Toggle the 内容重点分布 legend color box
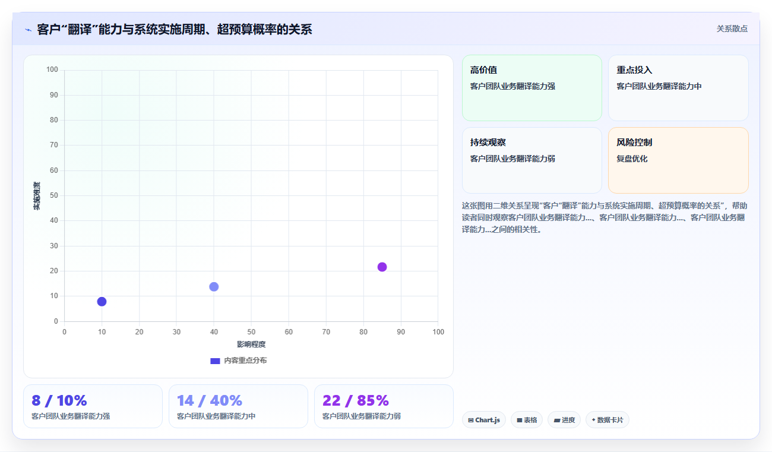The image size is (772, 452). coord(215,361)
